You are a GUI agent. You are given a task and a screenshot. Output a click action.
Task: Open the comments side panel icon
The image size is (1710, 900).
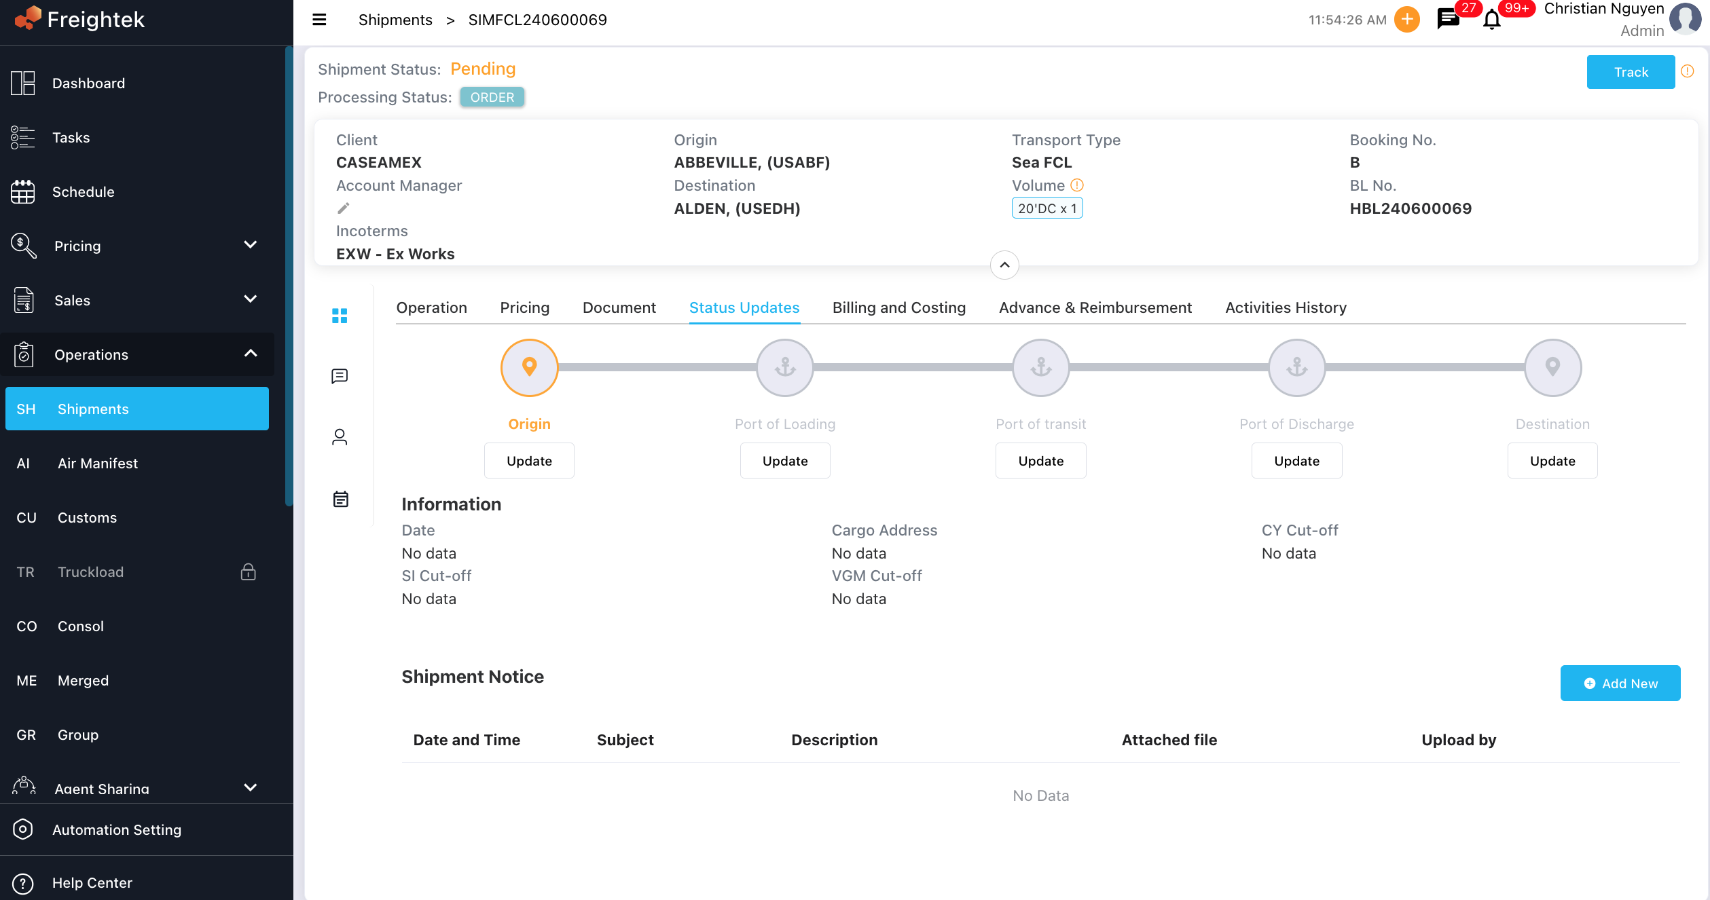(340, 376)
